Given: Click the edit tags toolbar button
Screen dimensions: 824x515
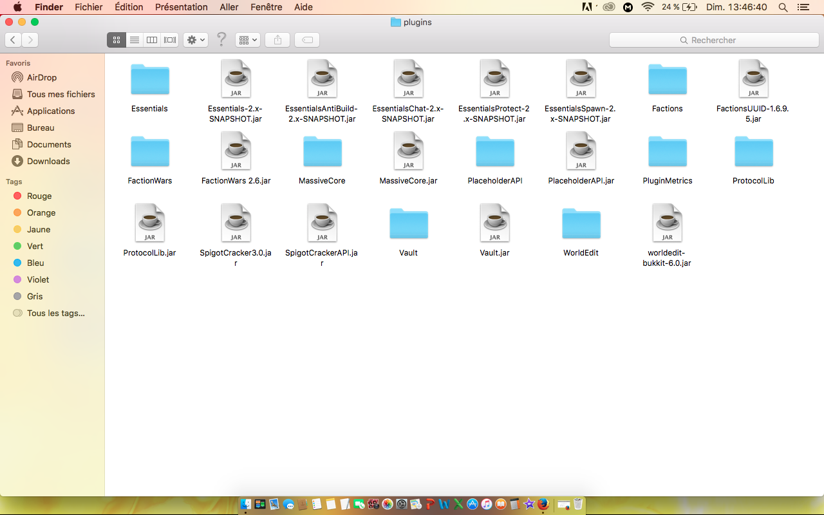Looking at the screenshot, I should (308, 40).
